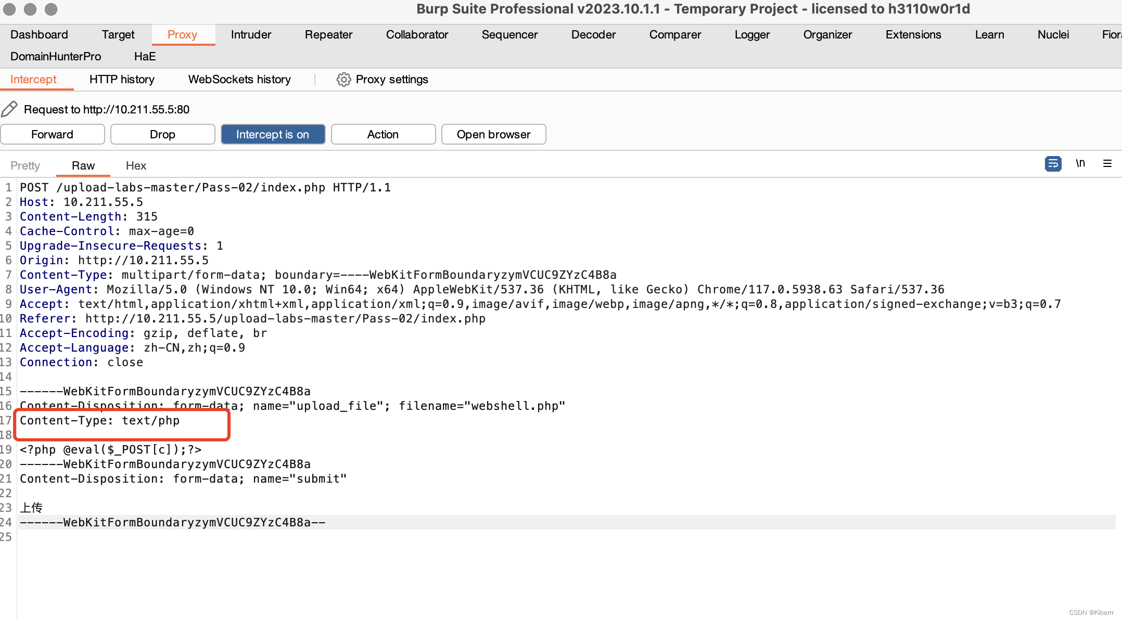The height and width of the screenshot is (620, 1122).
Task: Toggle the Intercept is on button
Action: [x=273, y=134]
